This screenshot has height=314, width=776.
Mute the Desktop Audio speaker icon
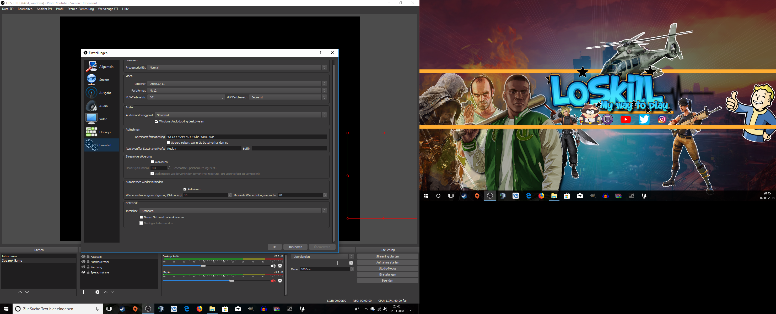(273, 266)
